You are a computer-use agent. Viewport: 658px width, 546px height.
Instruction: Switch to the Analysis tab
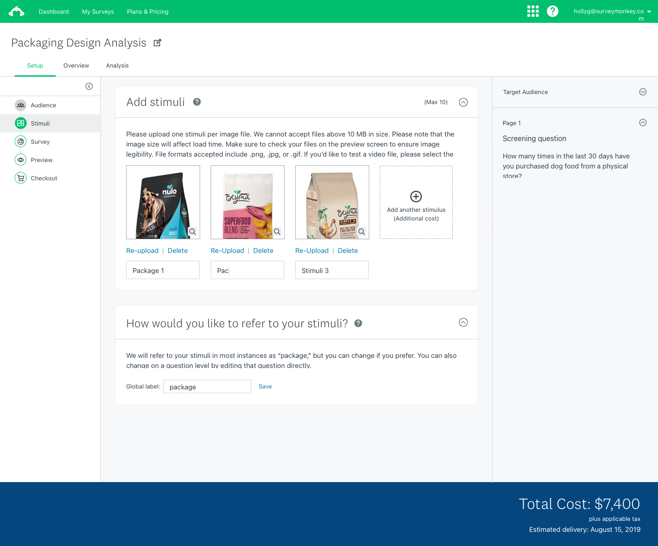[117, 65]
